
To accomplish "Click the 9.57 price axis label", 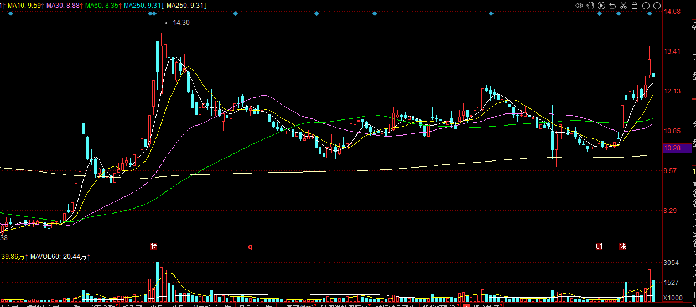I will coord(671,171).
